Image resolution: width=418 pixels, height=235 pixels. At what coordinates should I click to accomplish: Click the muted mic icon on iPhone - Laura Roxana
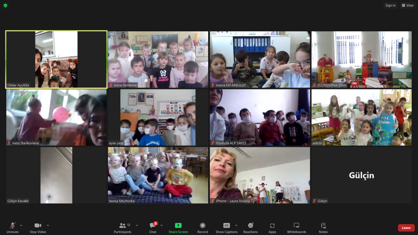click(213, 201)
